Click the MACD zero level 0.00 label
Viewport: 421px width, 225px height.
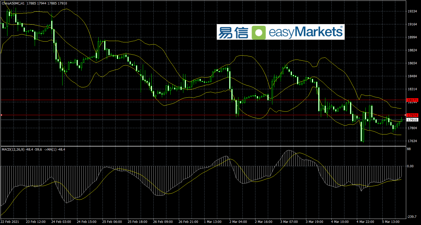[410, 166]
